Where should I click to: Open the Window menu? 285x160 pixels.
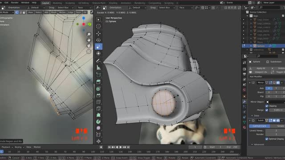pyautogui.click(x=25, y=3)
